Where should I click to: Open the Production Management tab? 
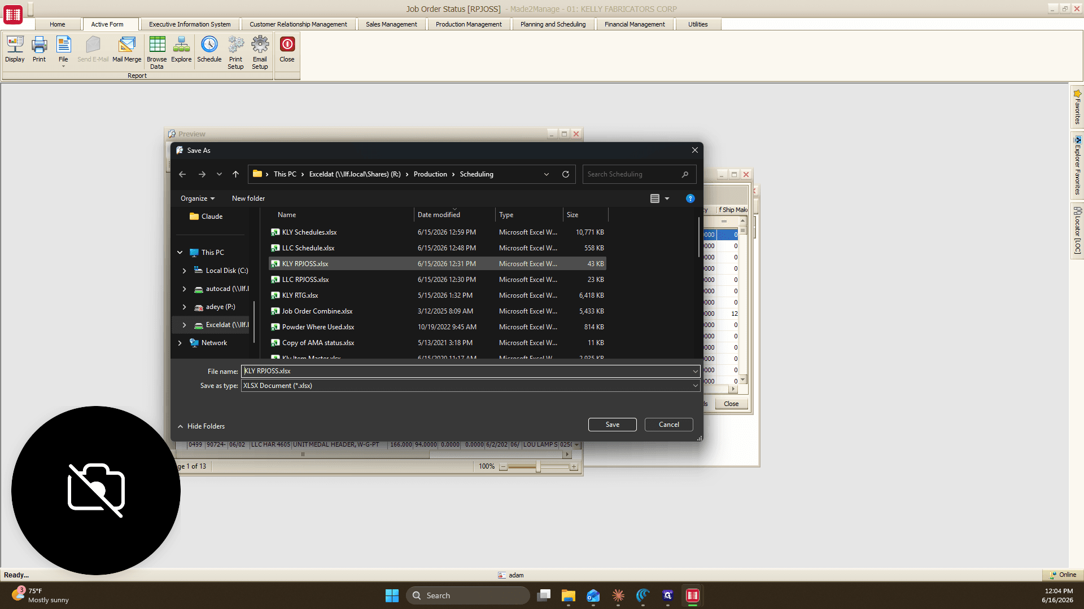(469, 24)
